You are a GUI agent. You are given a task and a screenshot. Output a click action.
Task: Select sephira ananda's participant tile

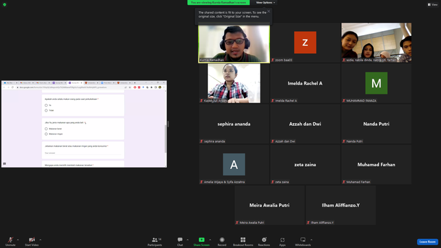click(234, 124)
